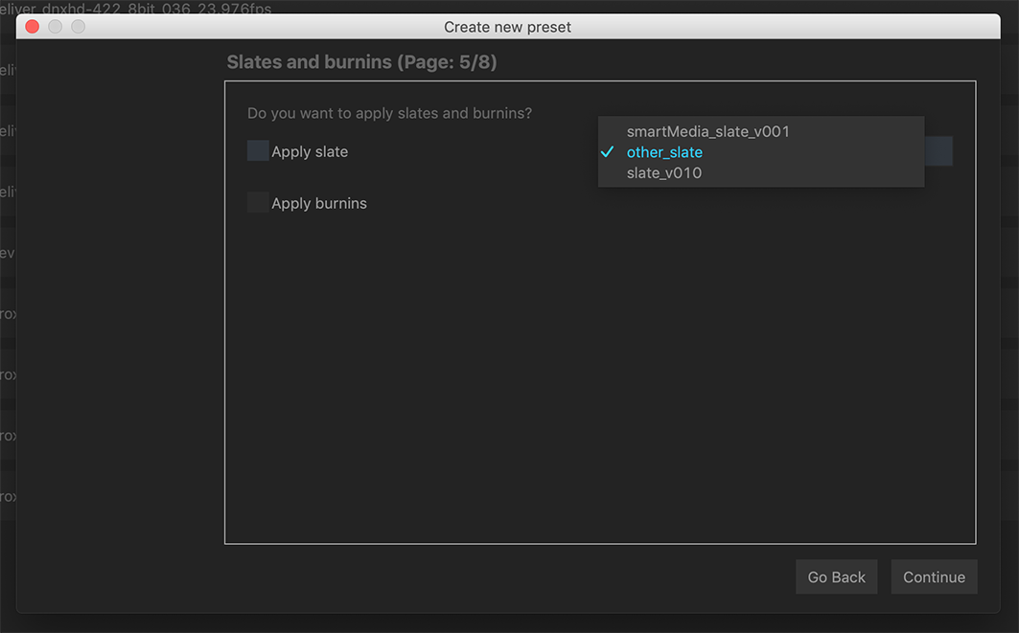Click the Create new preset title bar
The width and height of the screenshot is (1019, 633).
click(507, 27)
